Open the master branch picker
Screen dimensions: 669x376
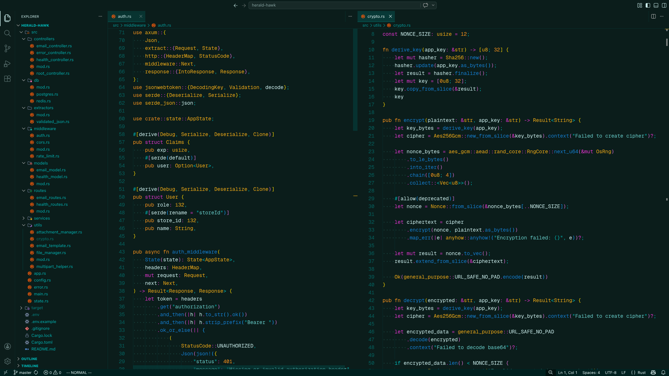tap(22, 373)
